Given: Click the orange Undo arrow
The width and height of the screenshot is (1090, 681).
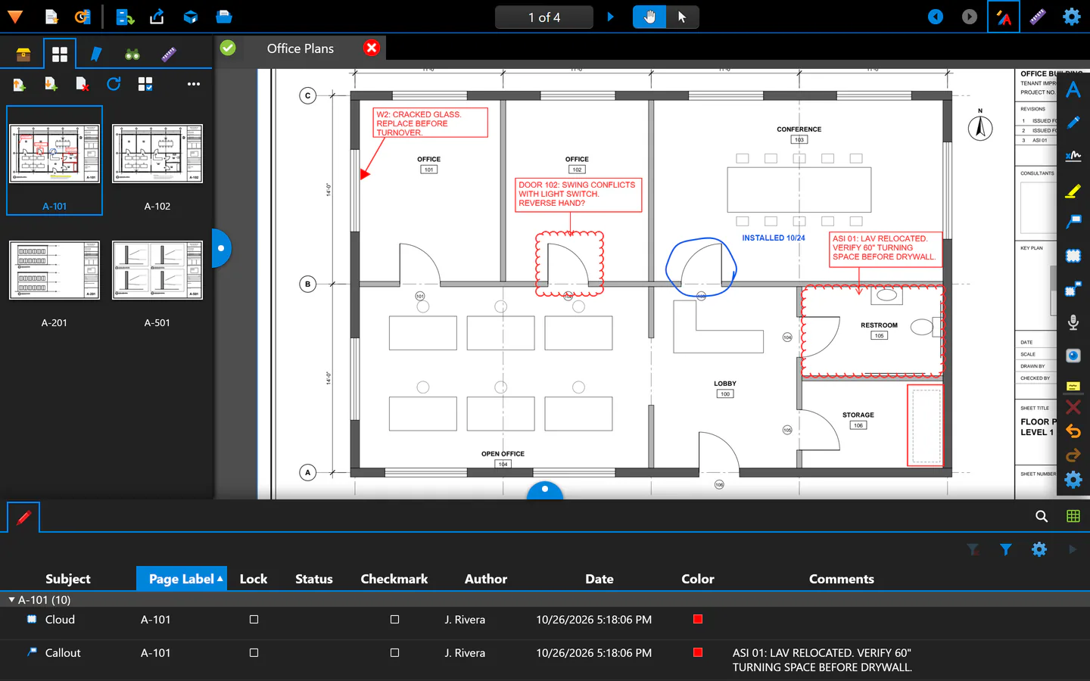Looking at the screenshot, I should tap(1073, 431).
